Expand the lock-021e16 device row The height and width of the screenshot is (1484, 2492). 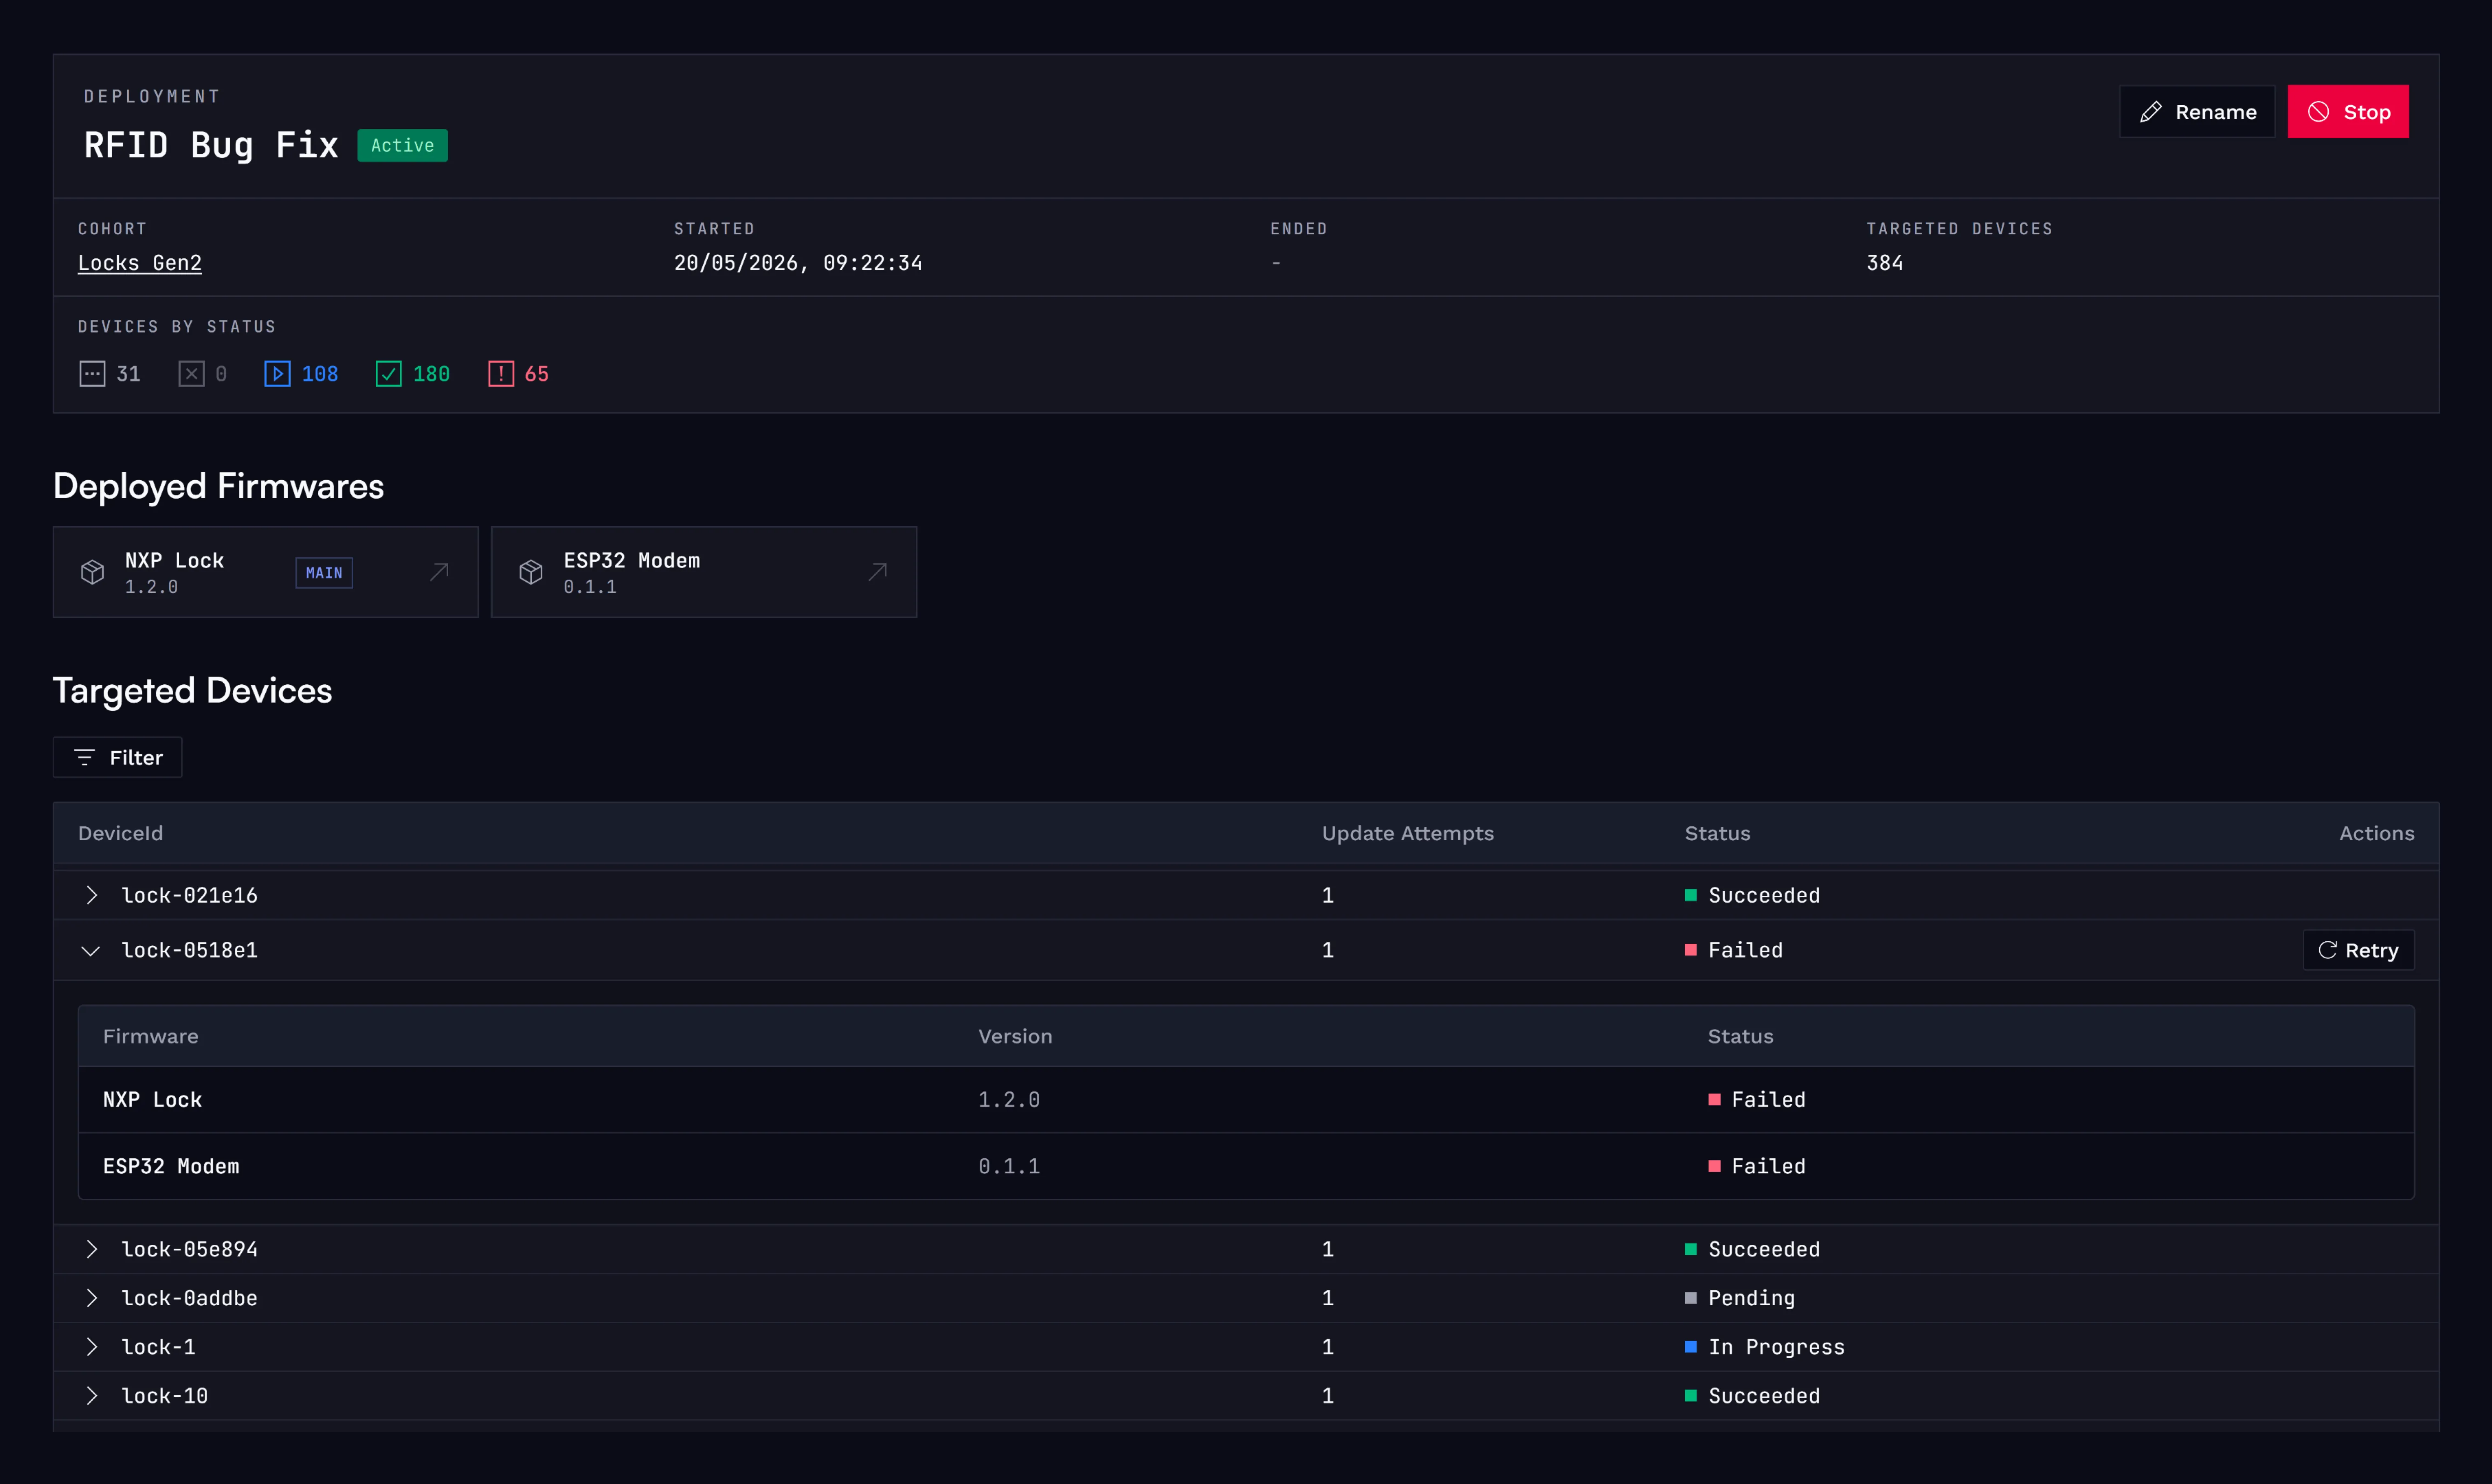pyautogui.click(x=91, y=895)
